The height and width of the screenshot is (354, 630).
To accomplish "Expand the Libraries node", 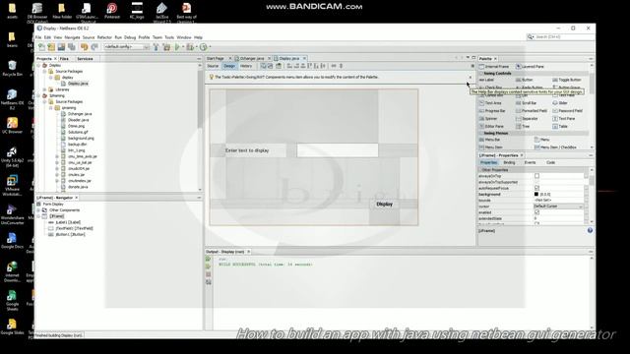I will (45, 89).
